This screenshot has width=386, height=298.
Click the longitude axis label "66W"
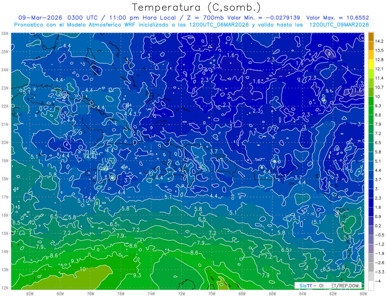tap(272, 293)
